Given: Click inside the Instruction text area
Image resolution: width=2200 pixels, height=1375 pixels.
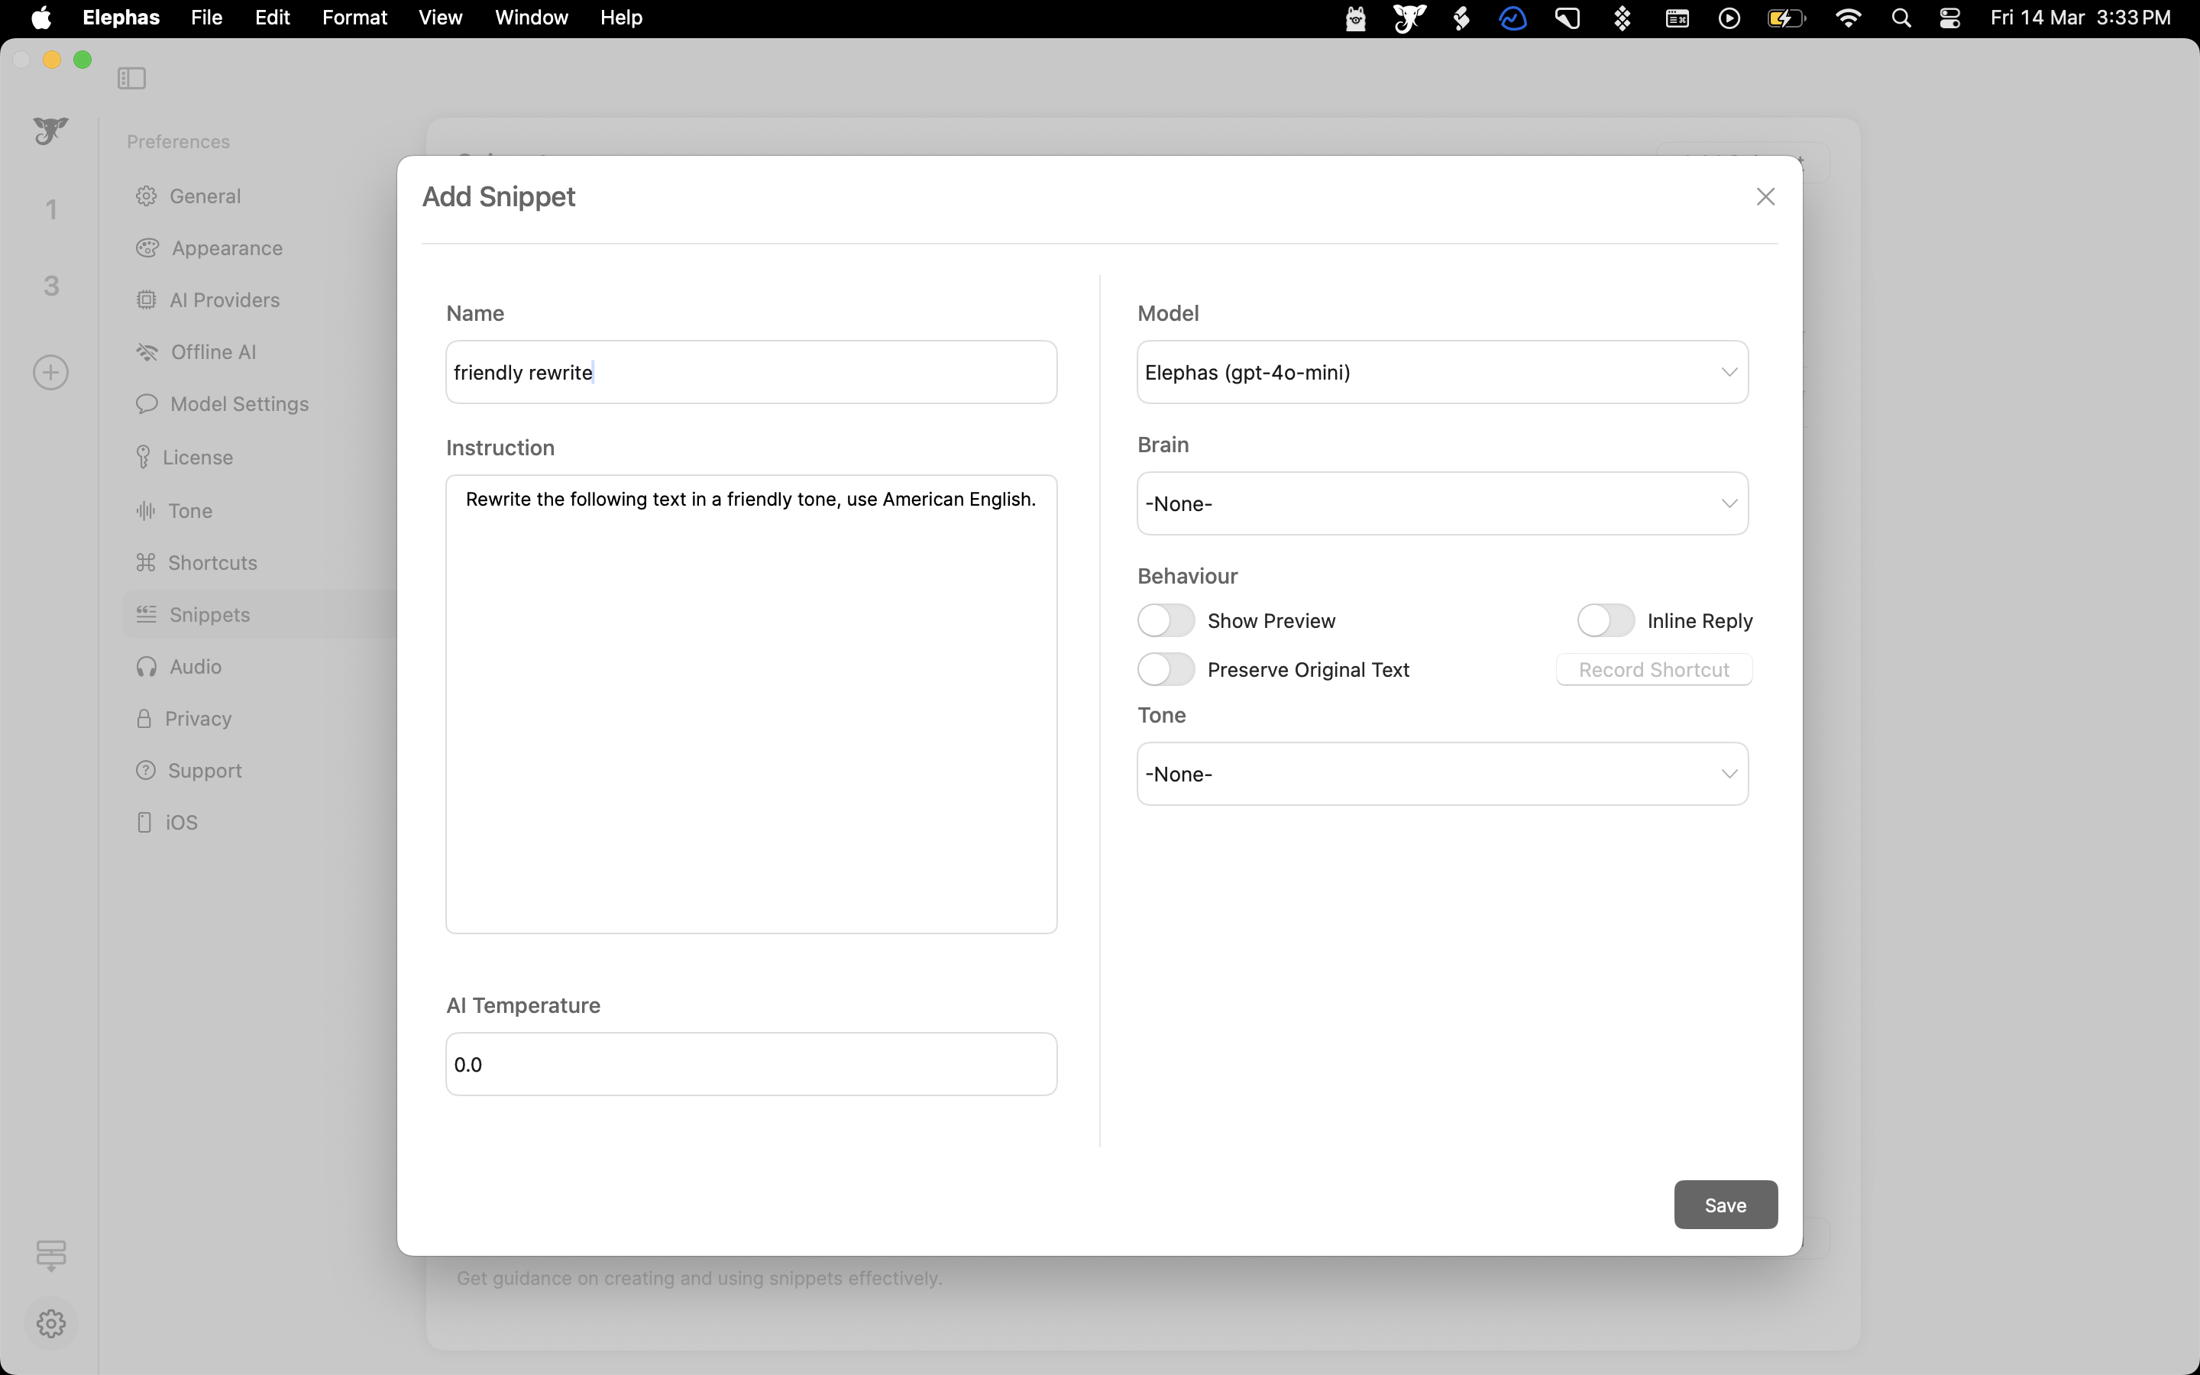Looking at the screenshot, I should [751, 704].
